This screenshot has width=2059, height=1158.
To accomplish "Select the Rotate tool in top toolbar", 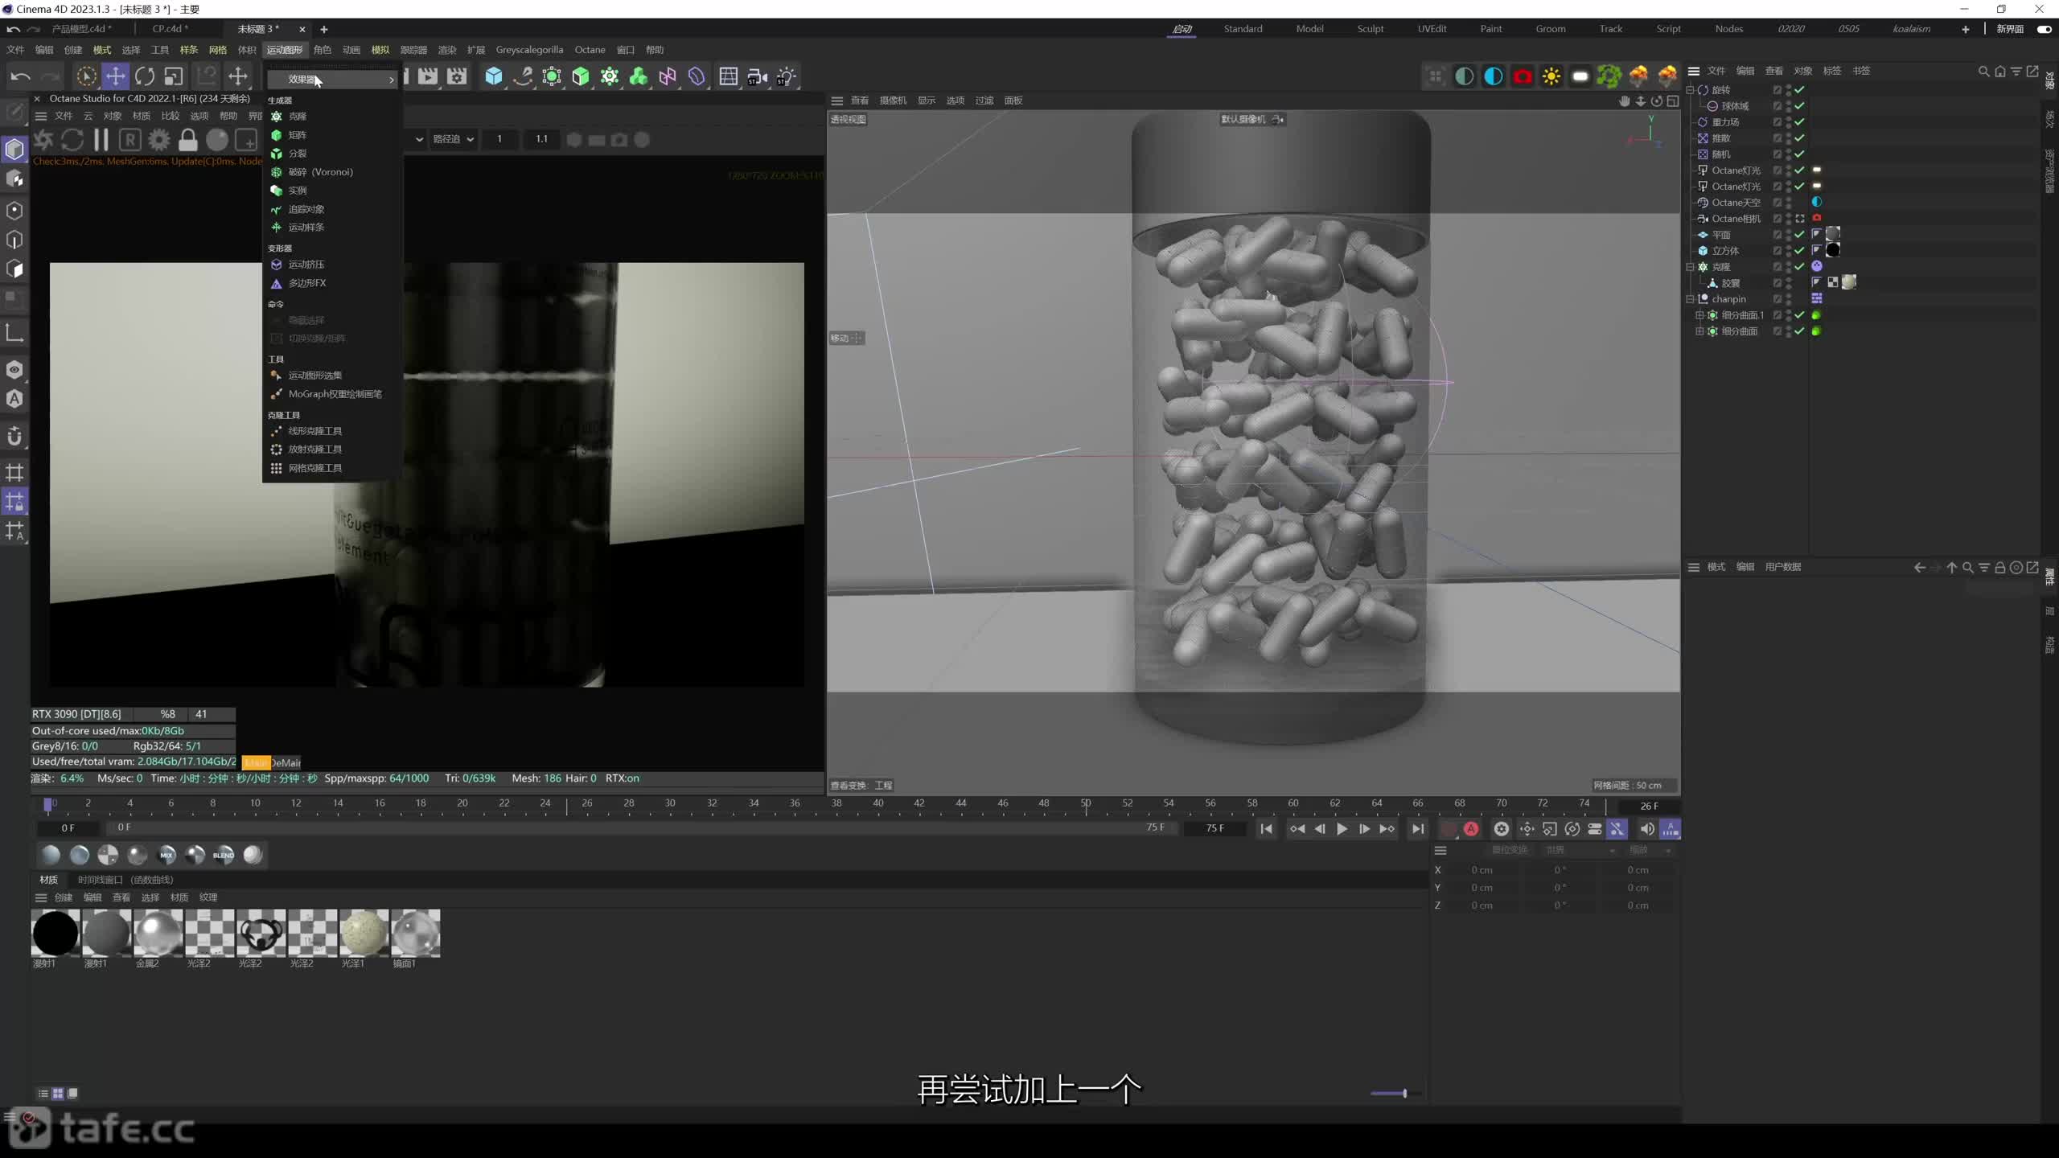I will pyautogui.click(x=145, y=76).
